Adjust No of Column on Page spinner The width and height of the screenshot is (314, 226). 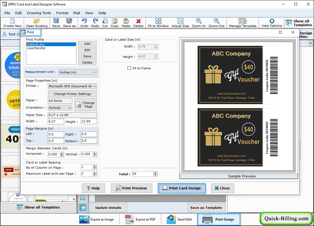(x=95, y=167)
